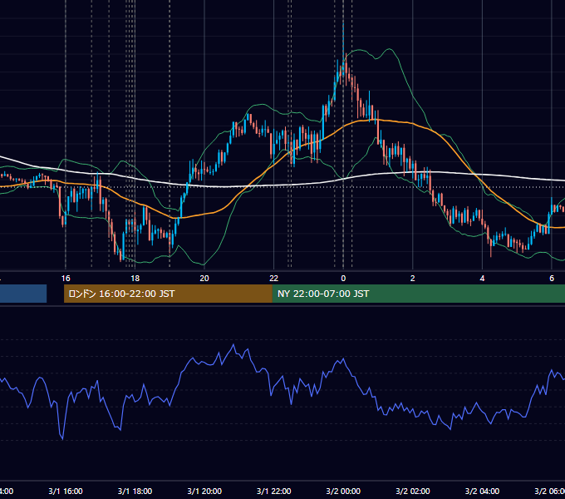Click the hour label 4 under price chart

click(482, 279)
